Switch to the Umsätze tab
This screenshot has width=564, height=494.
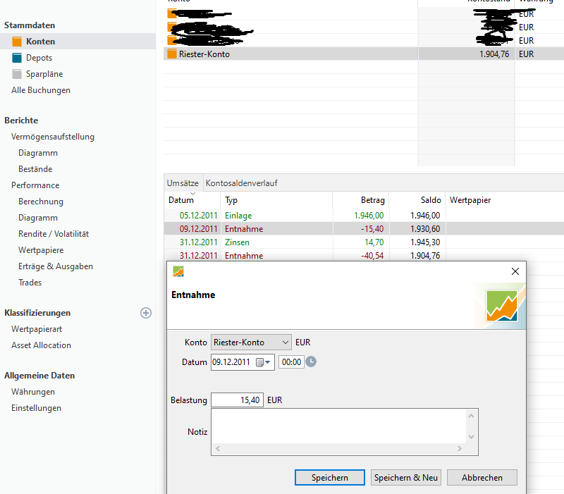183,183
